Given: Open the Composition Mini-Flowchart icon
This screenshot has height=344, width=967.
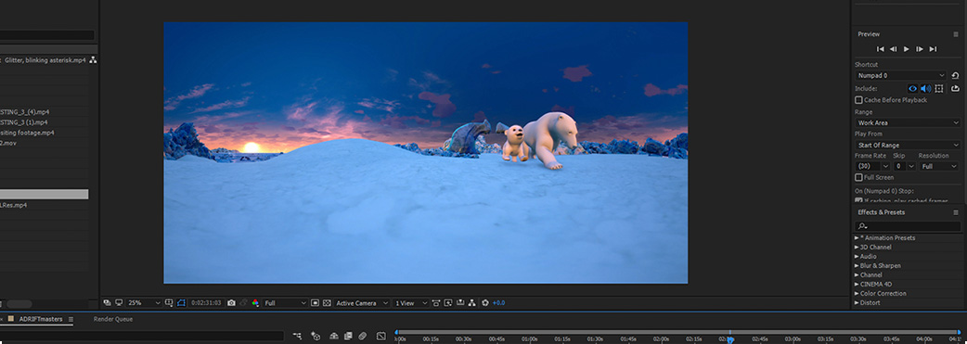Looking at the screenshot, I should (297, 336).
